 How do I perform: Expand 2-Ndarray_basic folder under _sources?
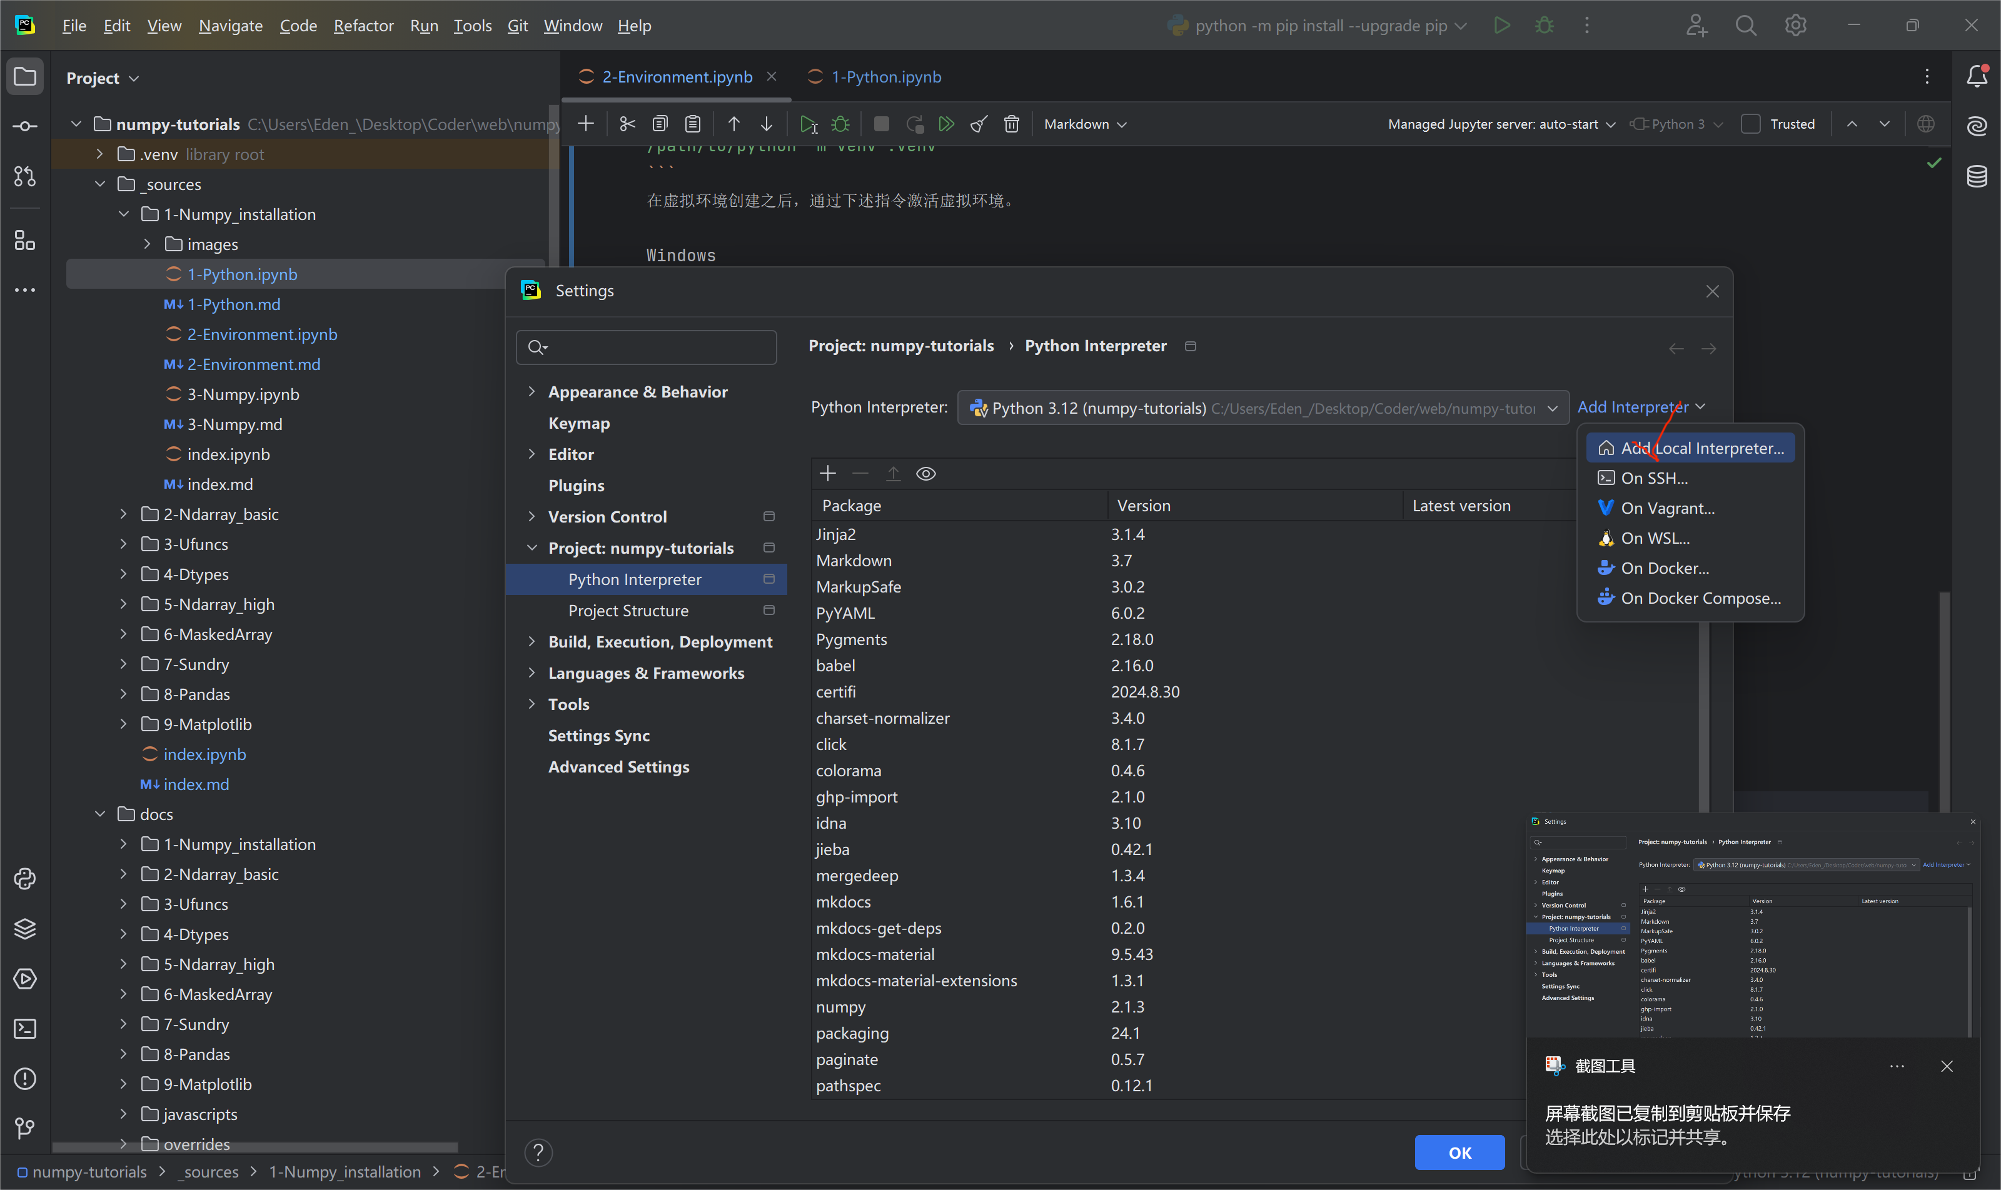point(123,514)
